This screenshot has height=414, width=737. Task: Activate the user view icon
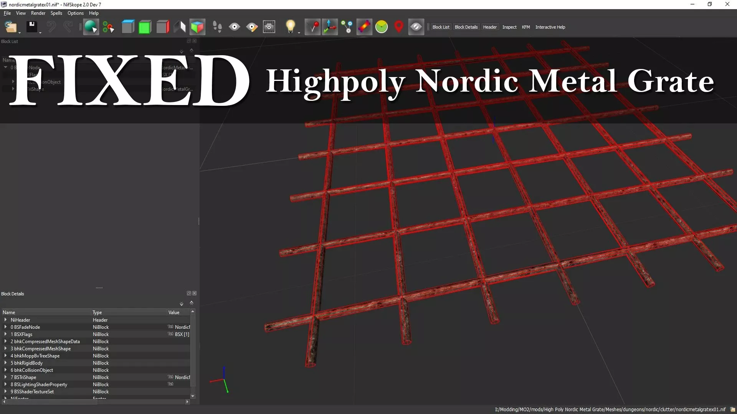179,27
